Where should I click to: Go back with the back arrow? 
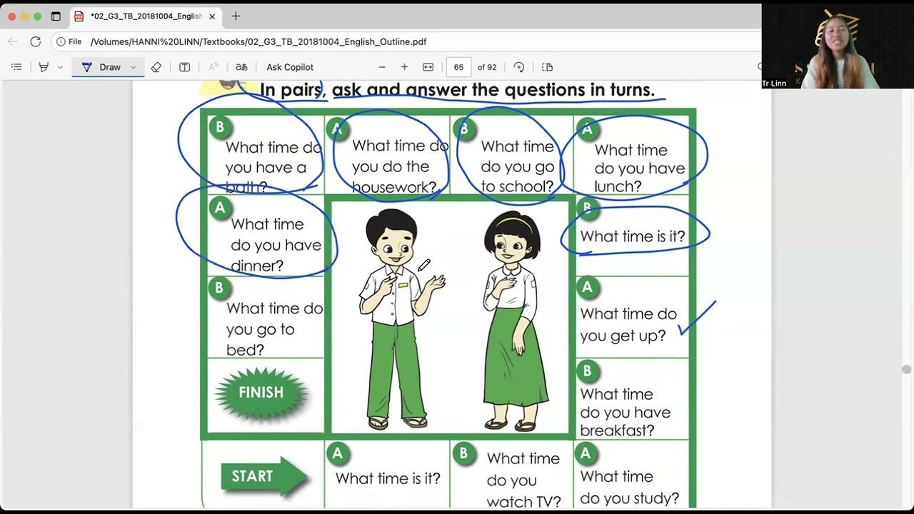(x=12, y=41)
